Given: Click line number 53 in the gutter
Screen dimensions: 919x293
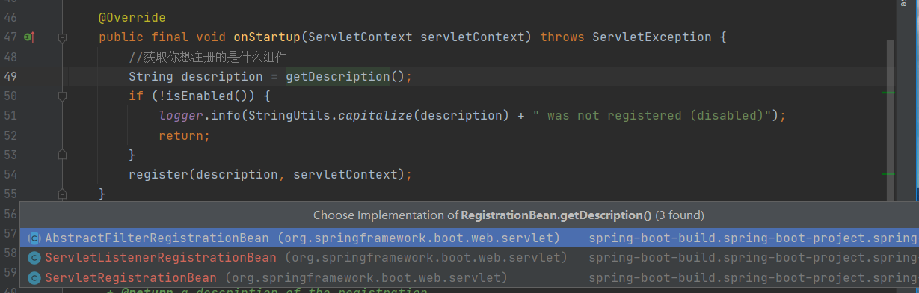Looking at the screenshot, I should [10, 155].
